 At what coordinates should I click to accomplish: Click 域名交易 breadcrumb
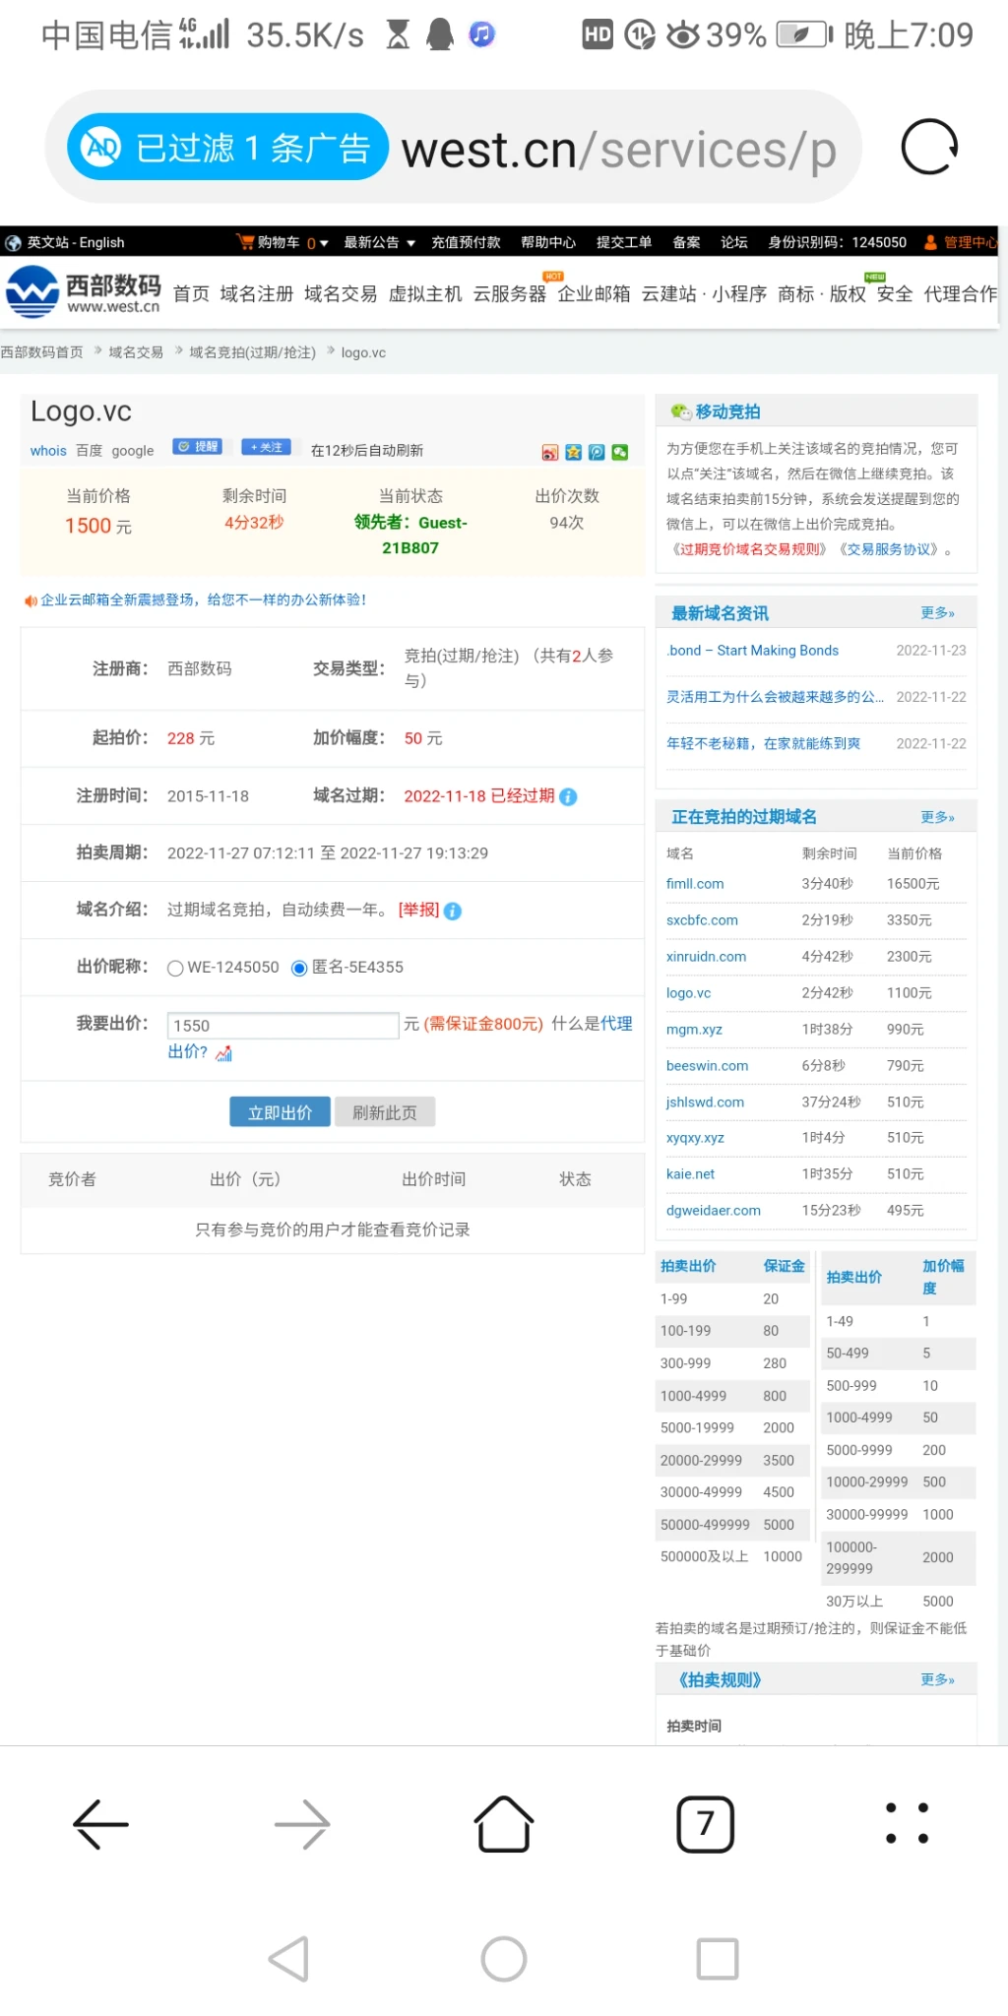pos(136,352)
